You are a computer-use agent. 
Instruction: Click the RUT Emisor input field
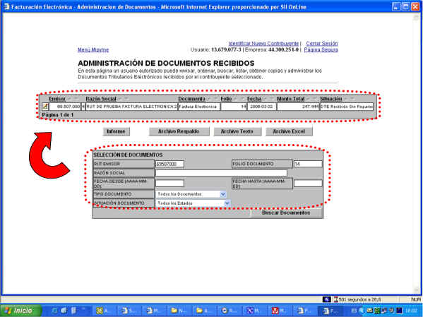pos(169,164)
